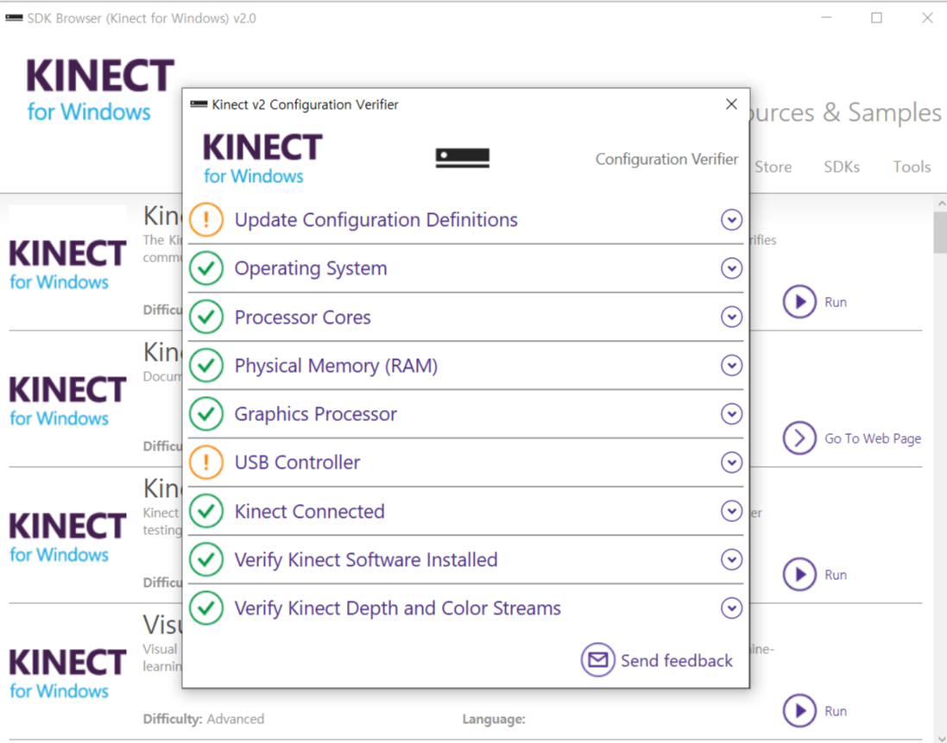Click the Verify Kinect Software Installed label
Screen dimensions: 947x743
[x=366, y=559]
